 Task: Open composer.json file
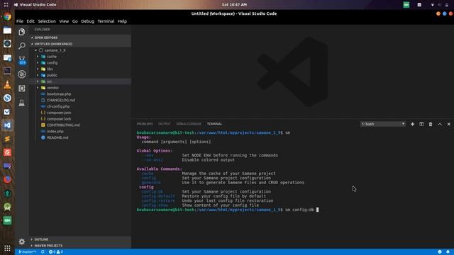pos(59,113)
